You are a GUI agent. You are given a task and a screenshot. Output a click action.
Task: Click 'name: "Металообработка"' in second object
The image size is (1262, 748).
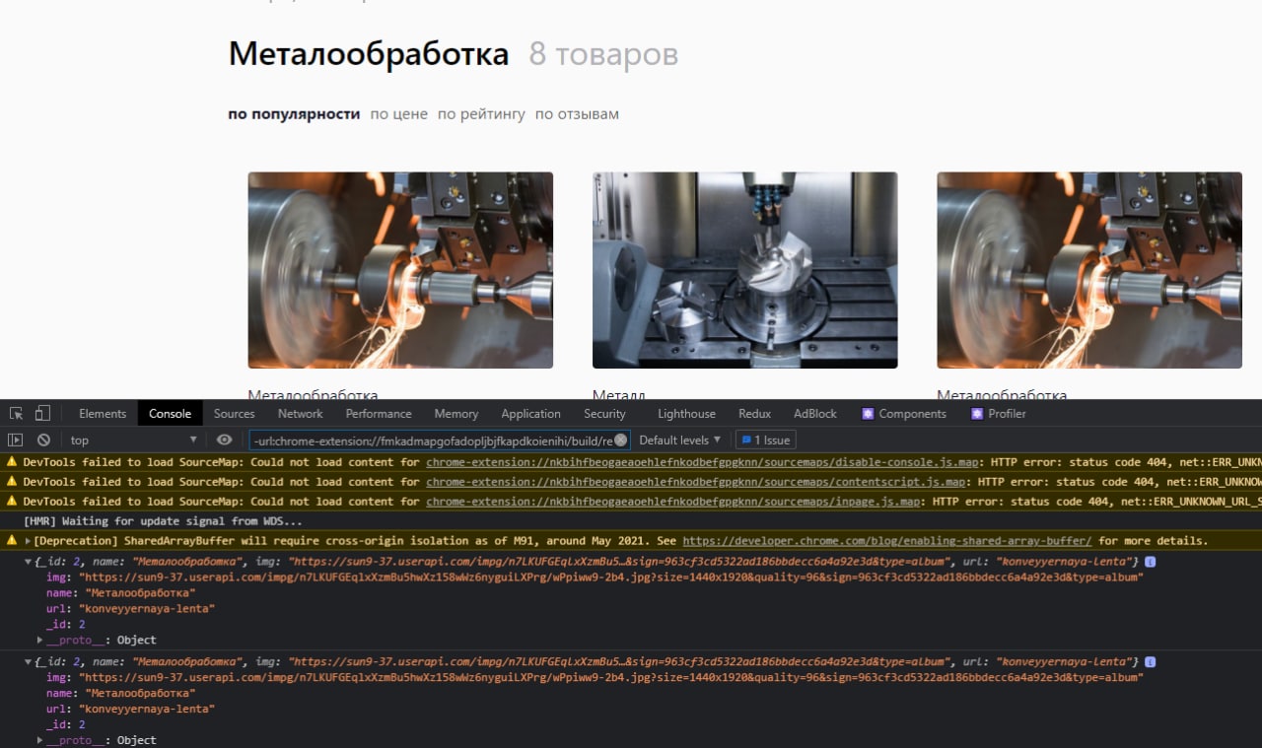point(120,693)
